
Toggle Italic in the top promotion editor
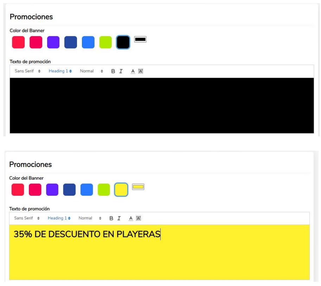[x=121, y=71]
